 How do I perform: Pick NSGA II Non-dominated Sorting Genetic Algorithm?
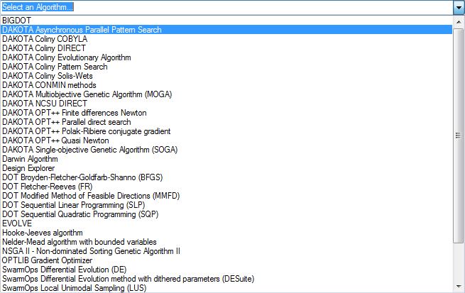tap(91, 251)
